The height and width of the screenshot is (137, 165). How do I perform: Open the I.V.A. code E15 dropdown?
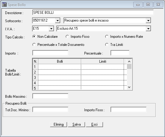click(x=51, y=28)
